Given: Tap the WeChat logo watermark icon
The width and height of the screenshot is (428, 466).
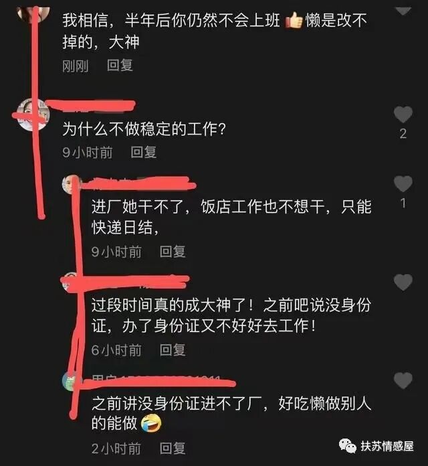Looking at the screenshot, I should pos(347,446).
